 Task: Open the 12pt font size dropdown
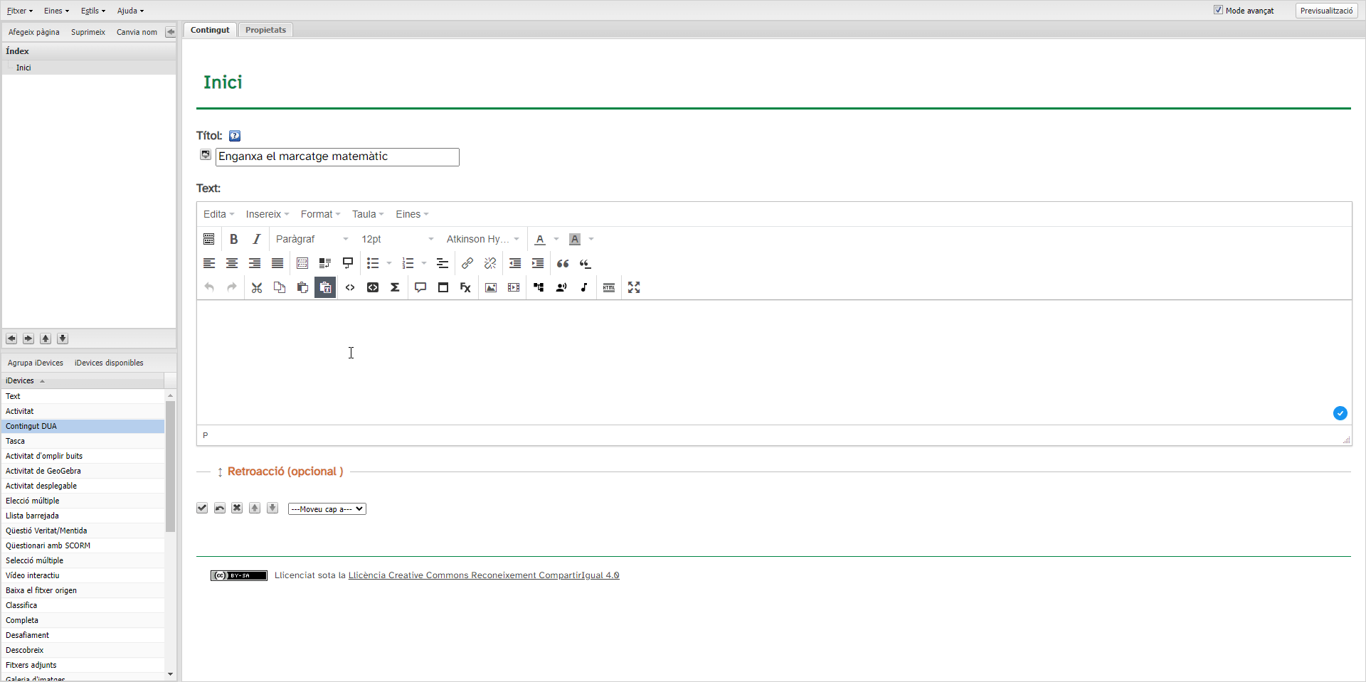[397, 239]
